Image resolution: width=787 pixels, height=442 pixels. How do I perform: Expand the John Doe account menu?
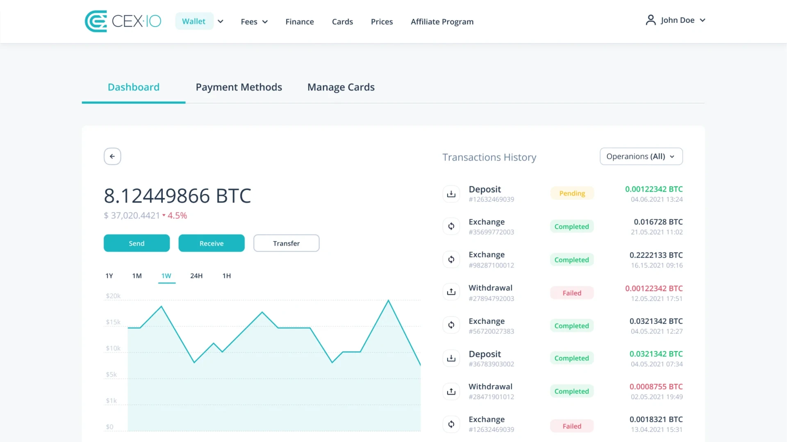(x=678, y=20)
